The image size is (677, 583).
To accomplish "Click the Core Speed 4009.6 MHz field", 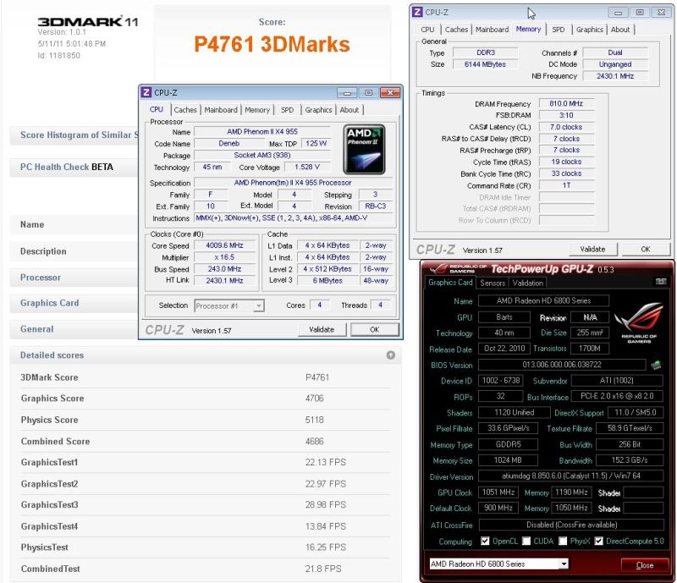I will click(x=224, y=245).
